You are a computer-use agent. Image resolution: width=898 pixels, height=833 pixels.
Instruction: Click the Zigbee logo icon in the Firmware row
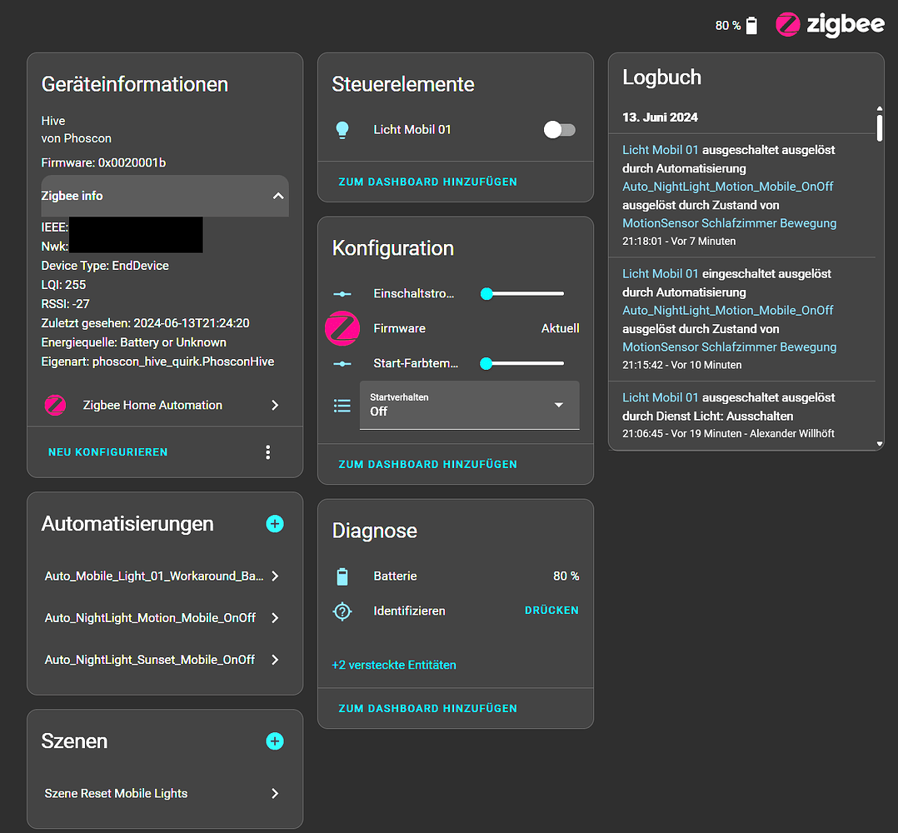[342, 328]
